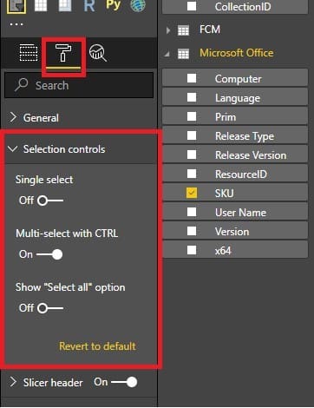314x408 pixels.
Task: Check the Computer field checkbox
Action: pyautogui.click(x=192, y=78)
